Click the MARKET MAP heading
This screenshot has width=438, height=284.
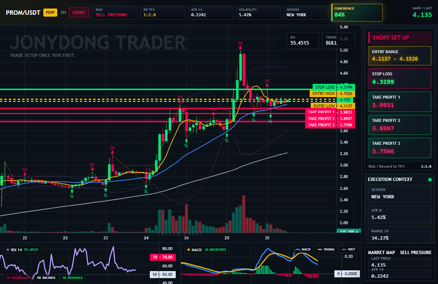pyautogui.click(x=381, y=253)
